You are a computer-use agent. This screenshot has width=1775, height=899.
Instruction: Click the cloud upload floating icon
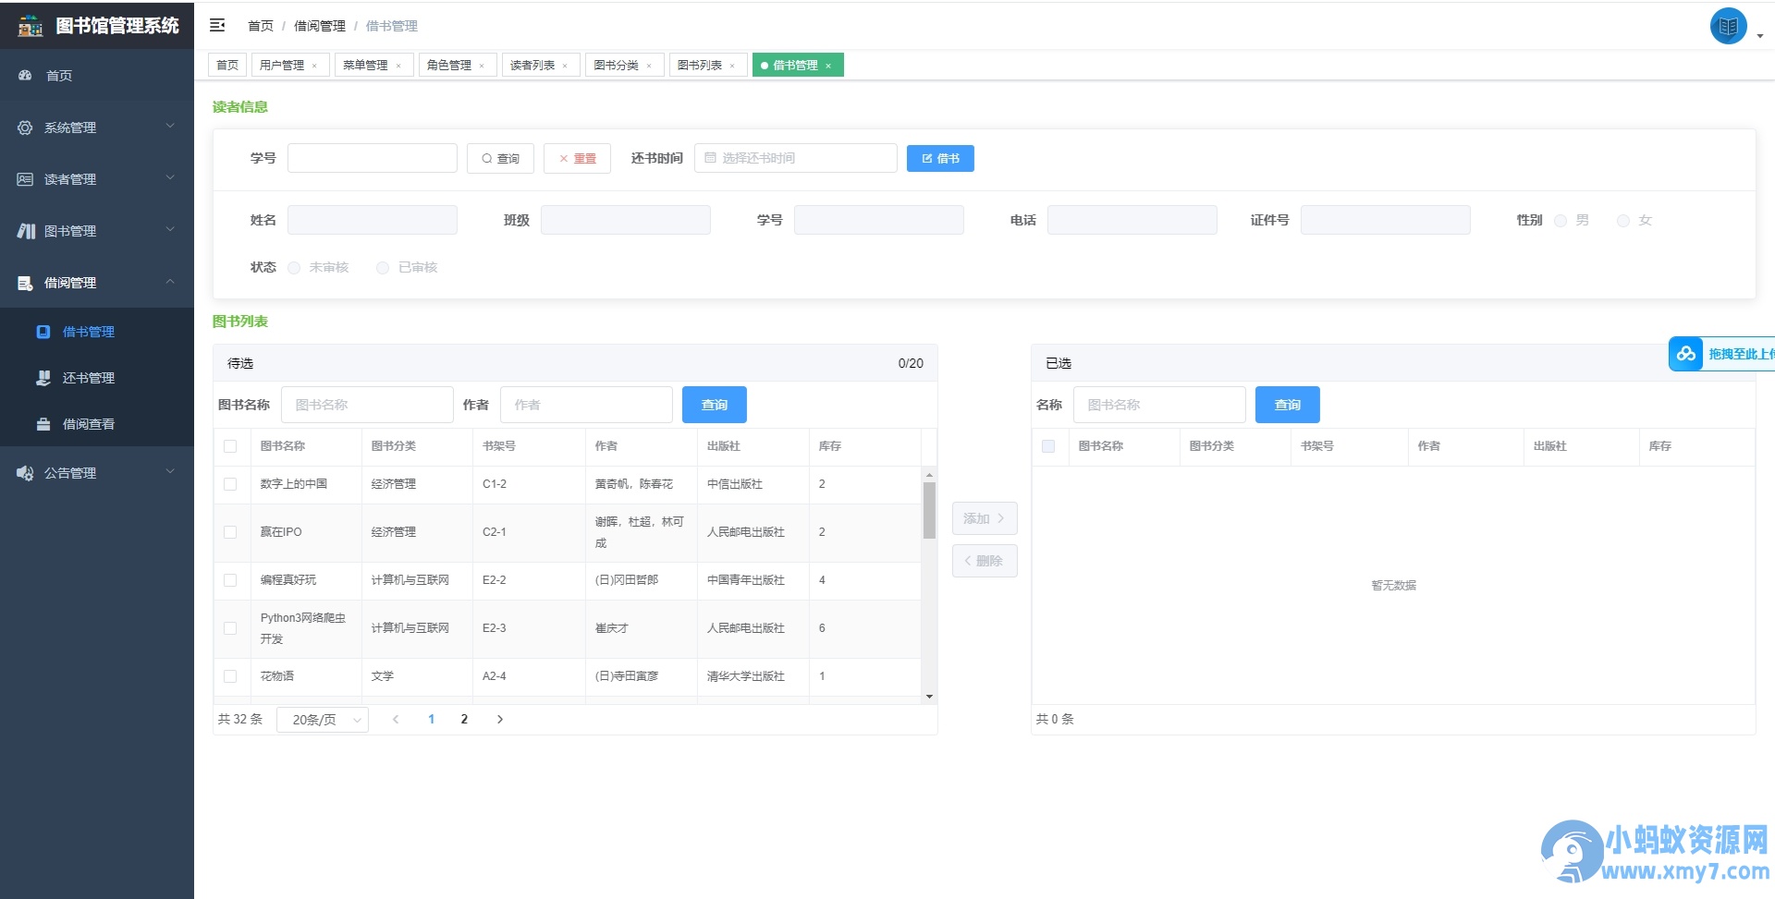click(x=1686, y=354)
